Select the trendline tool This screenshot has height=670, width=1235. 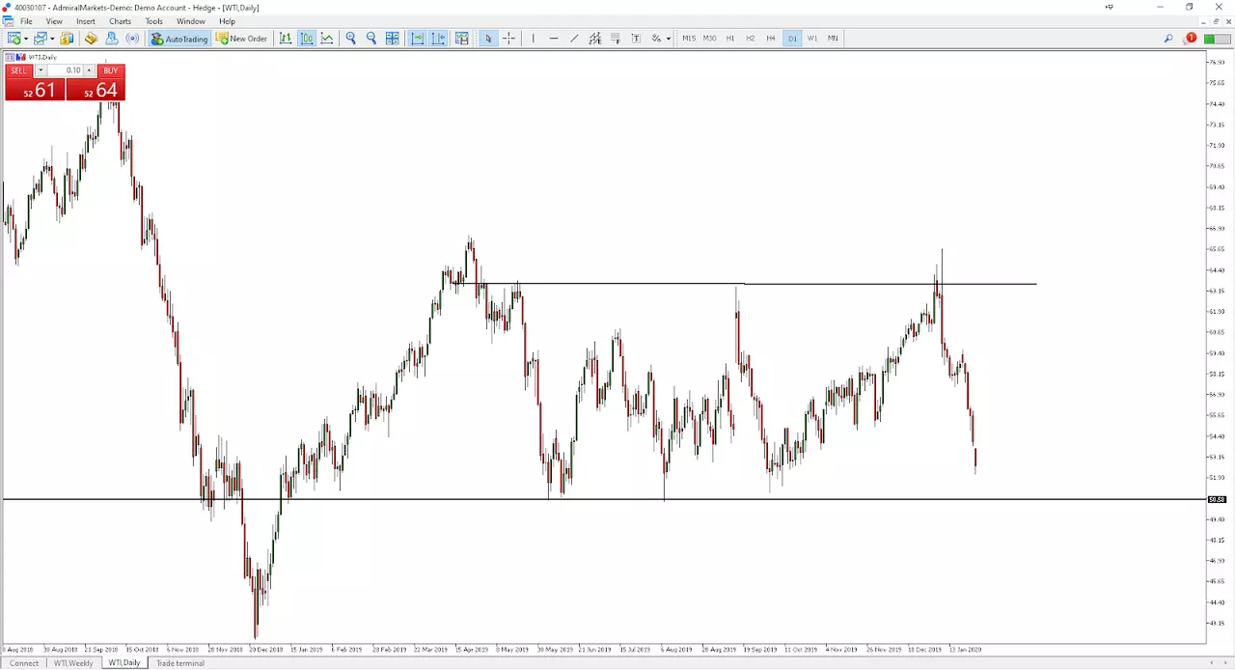tap(574, 39)
